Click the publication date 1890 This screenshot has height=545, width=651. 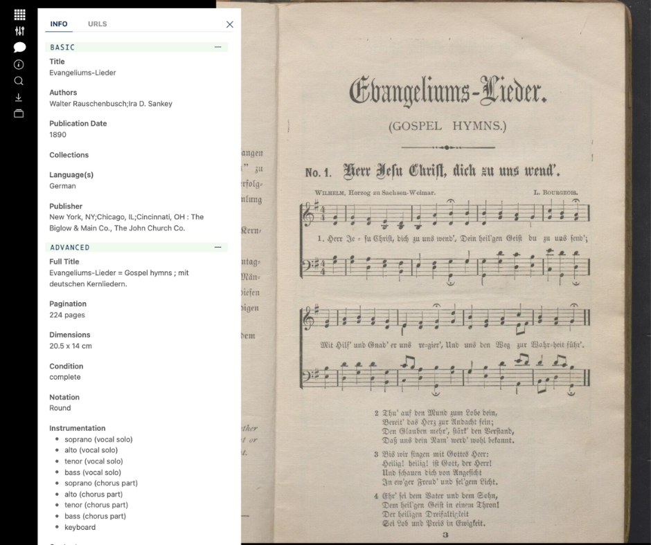(x=57, y=135)
